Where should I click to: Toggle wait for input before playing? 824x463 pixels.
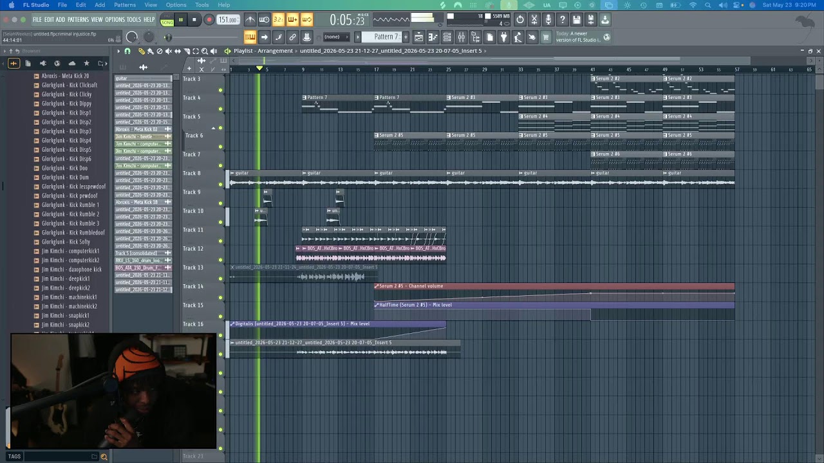coord(264,20)
